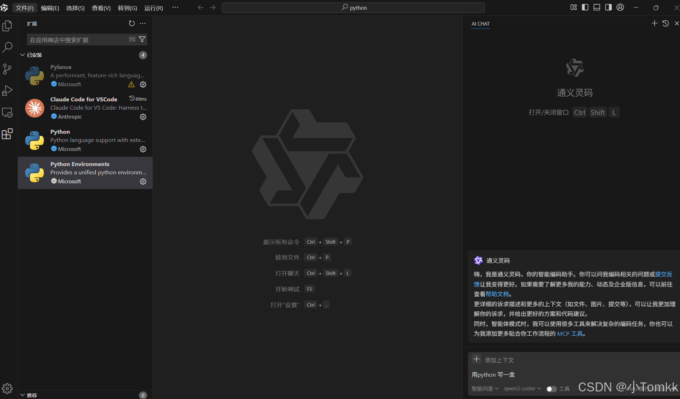Open the 文件(F) menu
Viewport: 680px width, 399px height.
tap(24, 8)
